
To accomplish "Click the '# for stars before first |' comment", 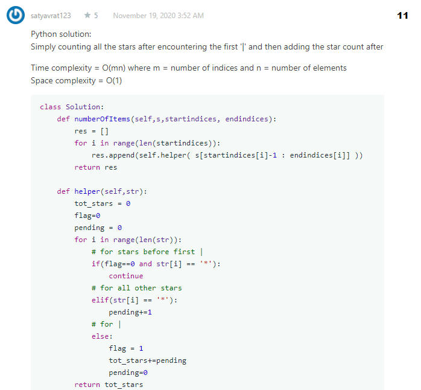I will tap(147, 252).
